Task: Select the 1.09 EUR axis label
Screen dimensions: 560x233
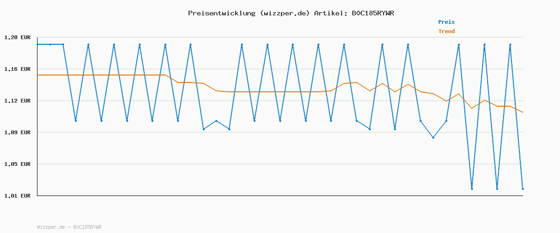Action: point(17,132)
